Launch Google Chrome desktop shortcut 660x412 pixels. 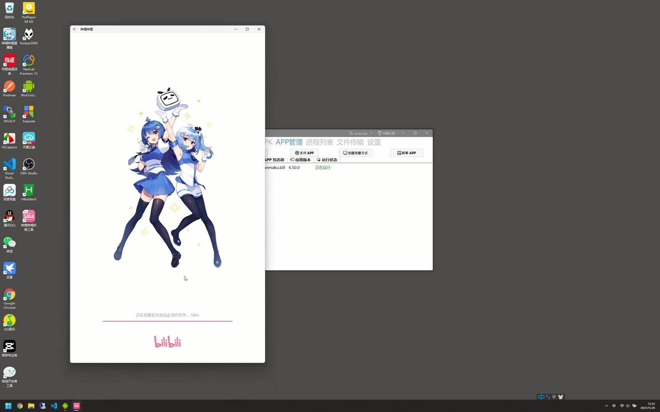[x=10, y=299]
